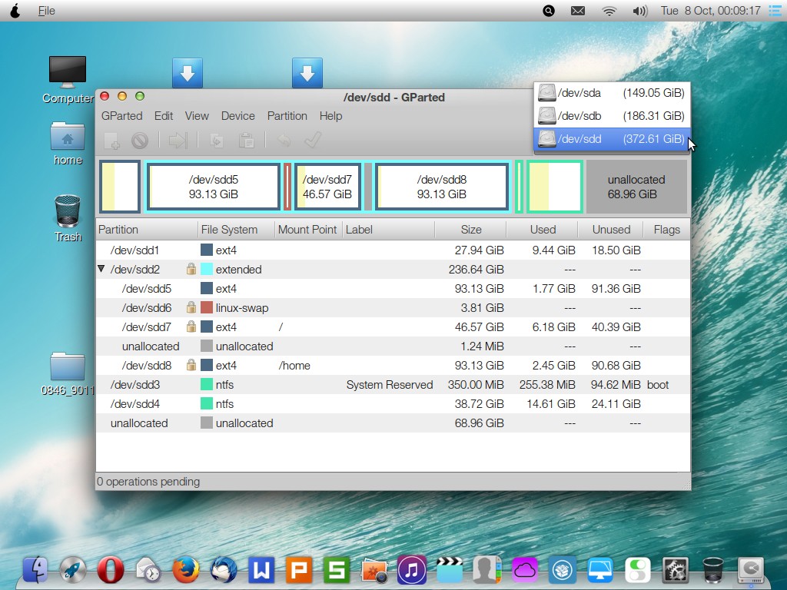
Task: Select the /dev/sdd8 block in disk graphic
Action: (x=442, y=187)
